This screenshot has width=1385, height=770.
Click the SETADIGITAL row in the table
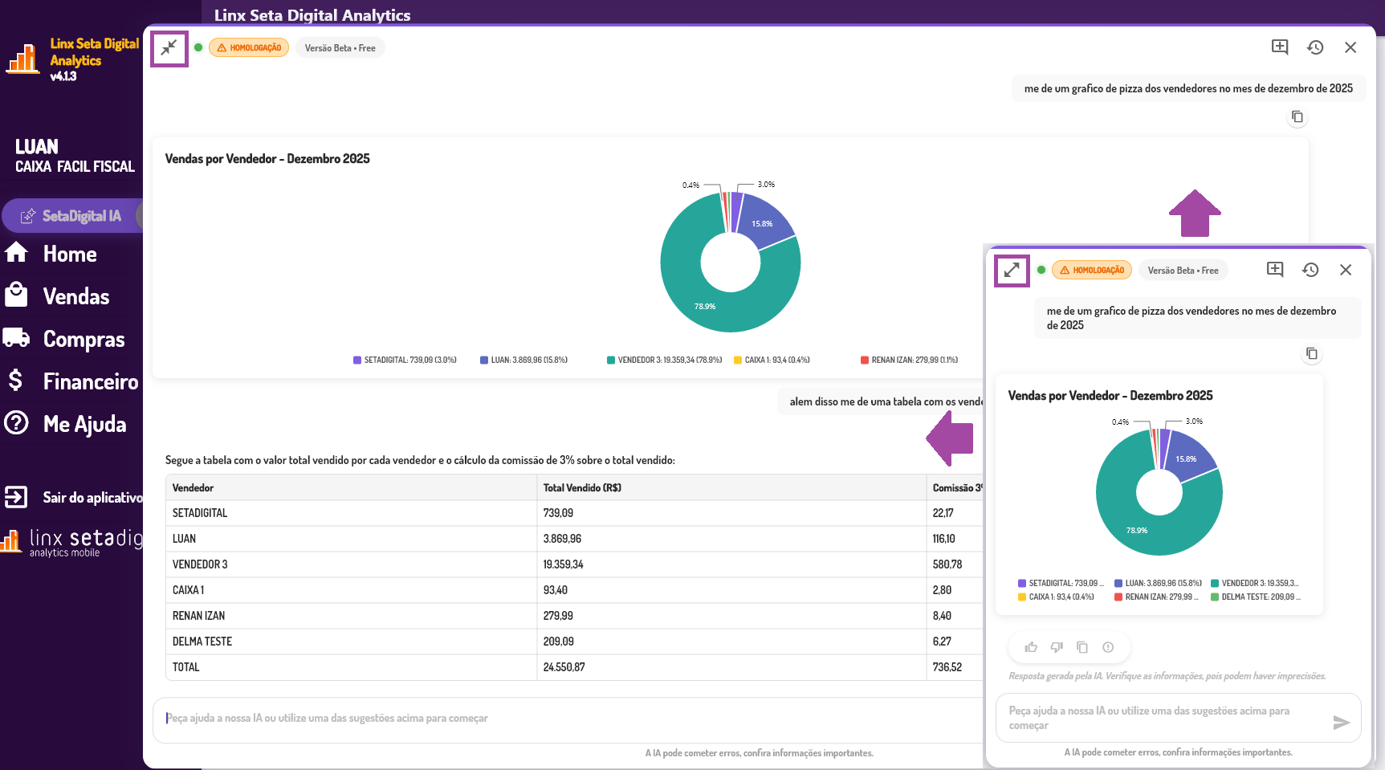pyautogui.click(x=574, y=513)
